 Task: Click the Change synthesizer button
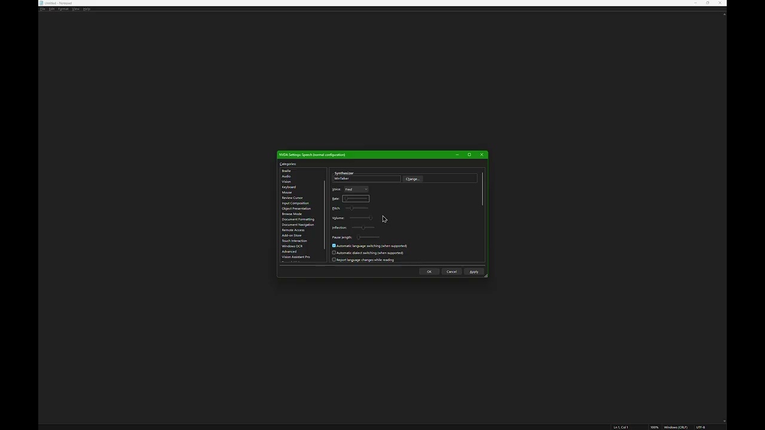412,179
